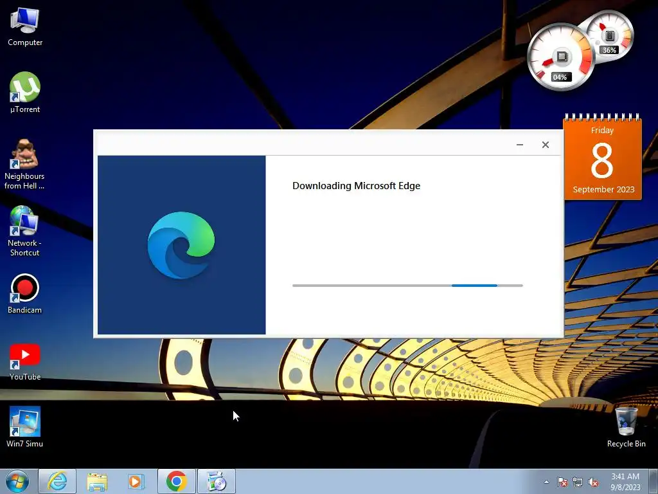The width and height of the screenshot is (658, 494).
Task: Launch Internet Explorer from the taskbar
Action: (x=57, y=481)
